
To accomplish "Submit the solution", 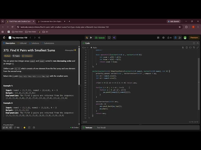I will click(x=100, y=37).
